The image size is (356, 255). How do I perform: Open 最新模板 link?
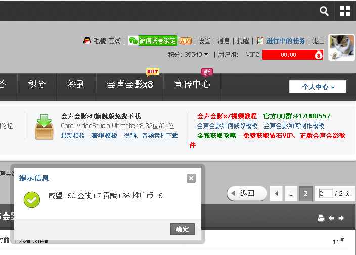click(73, 136)
